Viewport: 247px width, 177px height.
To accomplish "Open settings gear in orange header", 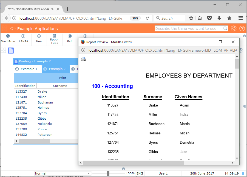I will tap(234, 28).
